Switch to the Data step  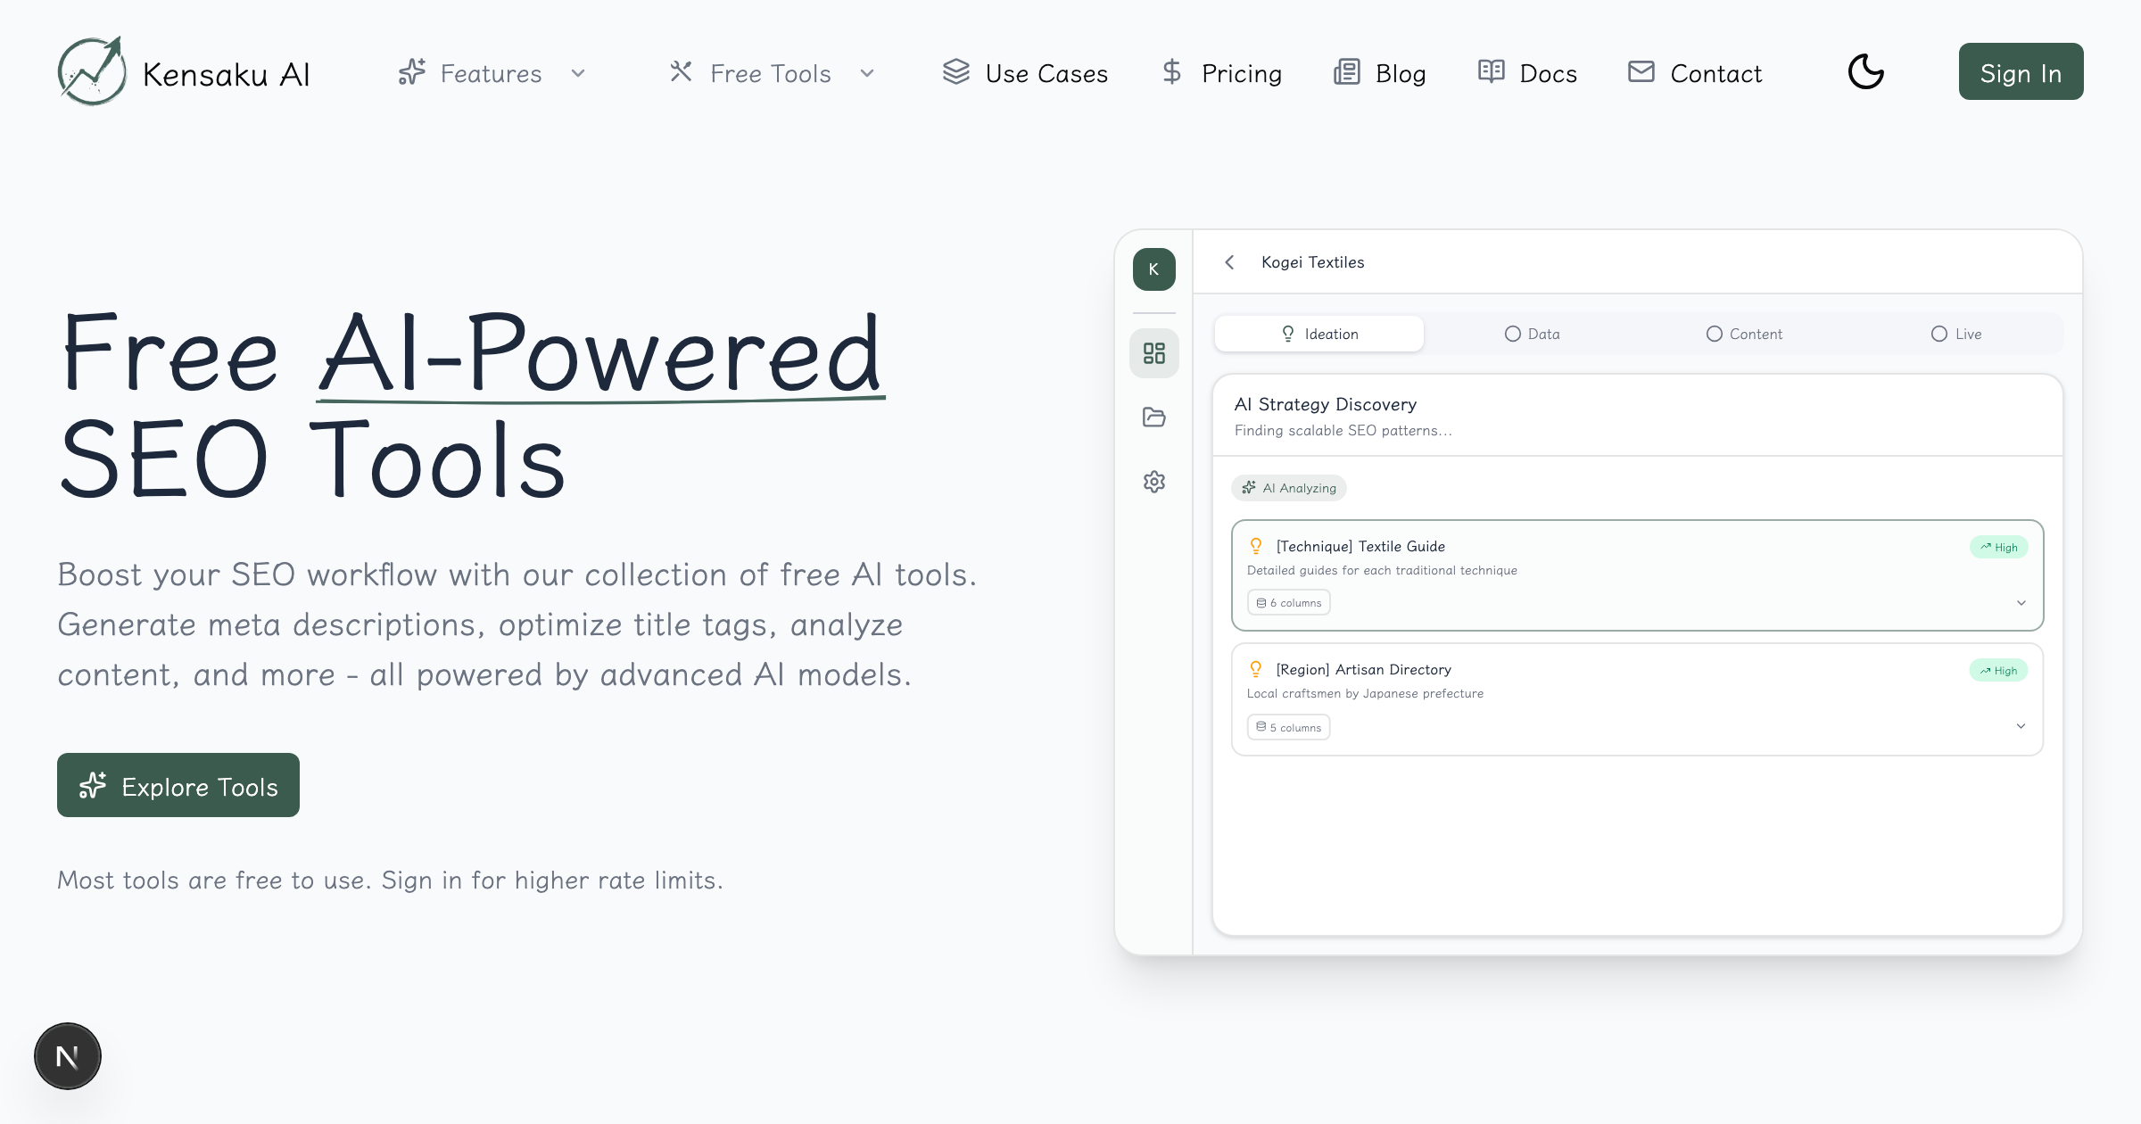pos(1532,334)
